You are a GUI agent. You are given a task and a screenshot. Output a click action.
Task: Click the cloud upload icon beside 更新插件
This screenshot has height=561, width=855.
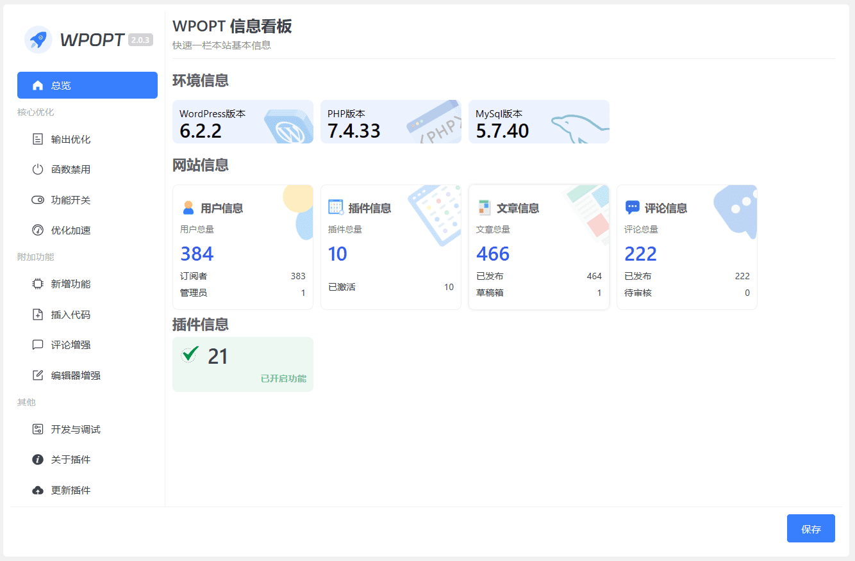click(x=38, y=490)
